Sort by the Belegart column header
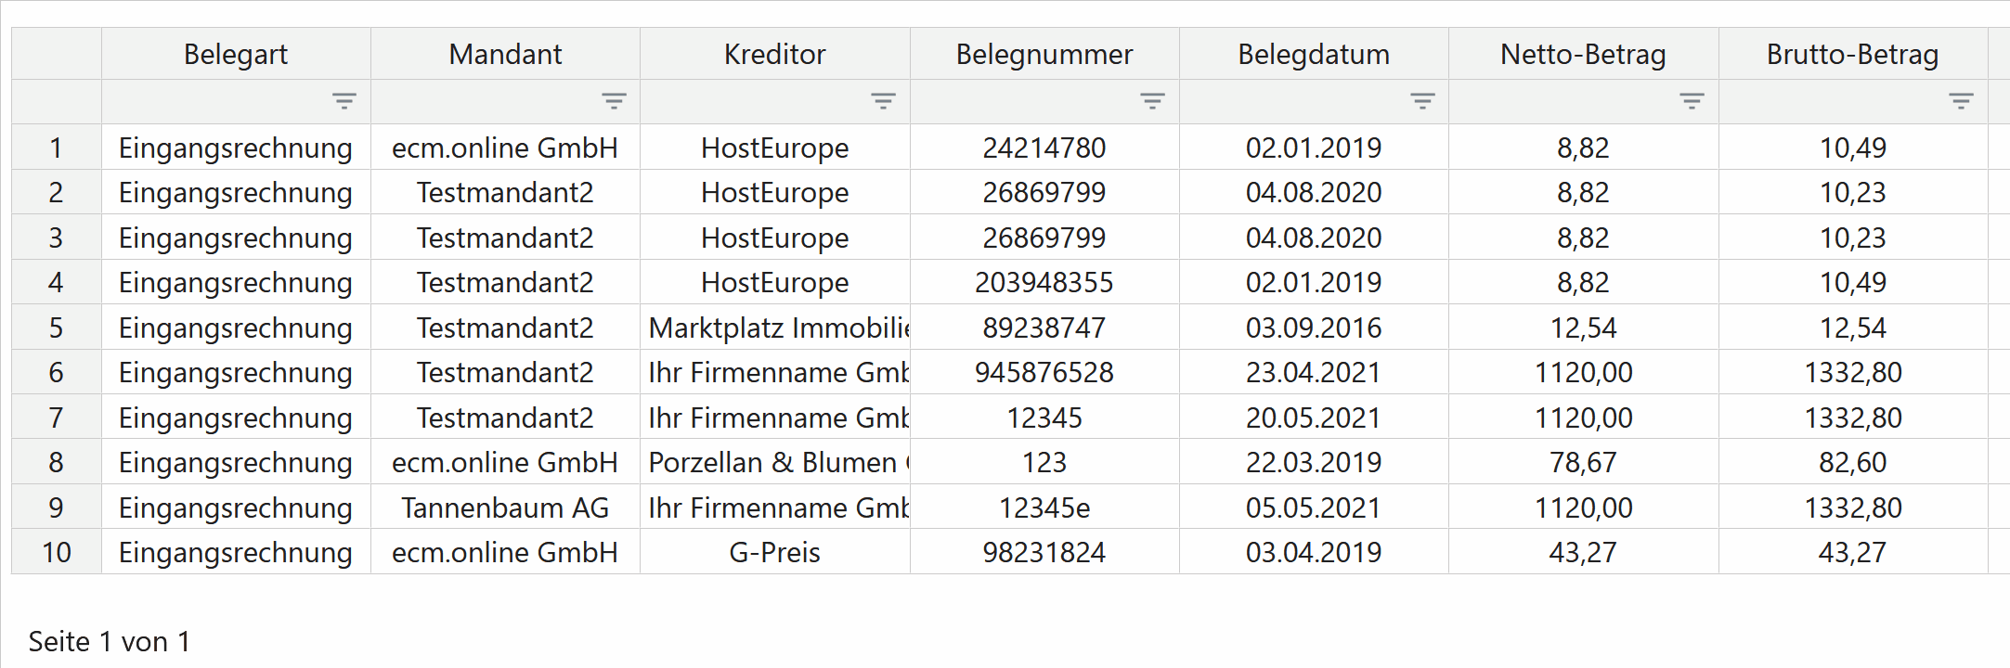 (236, 54)
